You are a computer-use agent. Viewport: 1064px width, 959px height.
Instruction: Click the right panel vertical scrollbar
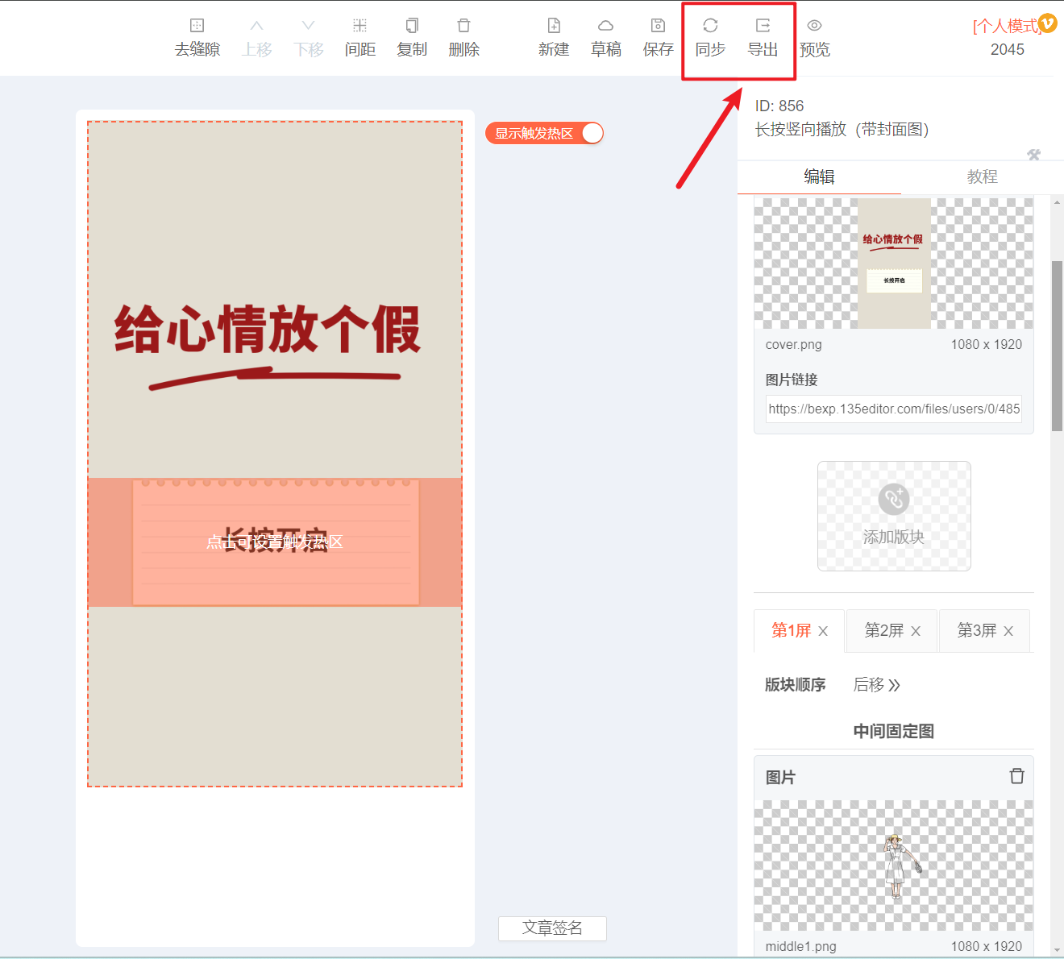coord(1057,347)
